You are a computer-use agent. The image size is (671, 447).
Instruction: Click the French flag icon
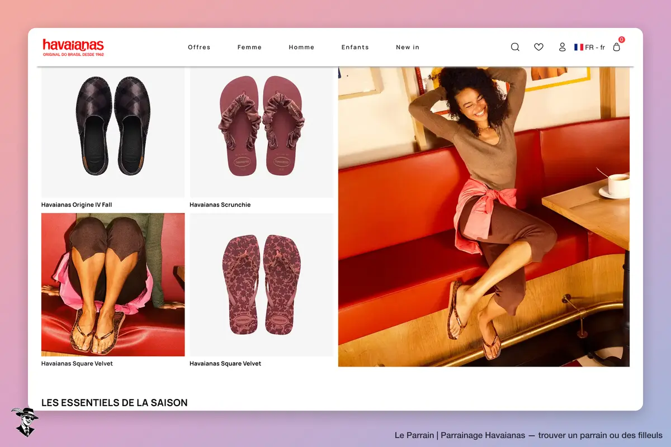click(x=579, y=47)
